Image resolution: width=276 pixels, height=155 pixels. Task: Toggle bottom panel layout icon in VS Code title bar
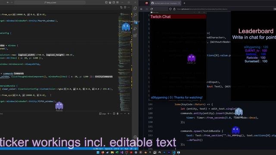pos(110,2)
